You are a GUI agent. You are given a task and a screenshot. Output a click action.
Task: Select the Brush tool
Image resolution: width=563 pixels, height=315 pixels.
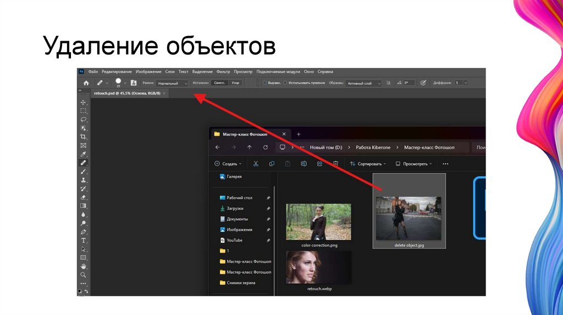(x=84, y=171)
